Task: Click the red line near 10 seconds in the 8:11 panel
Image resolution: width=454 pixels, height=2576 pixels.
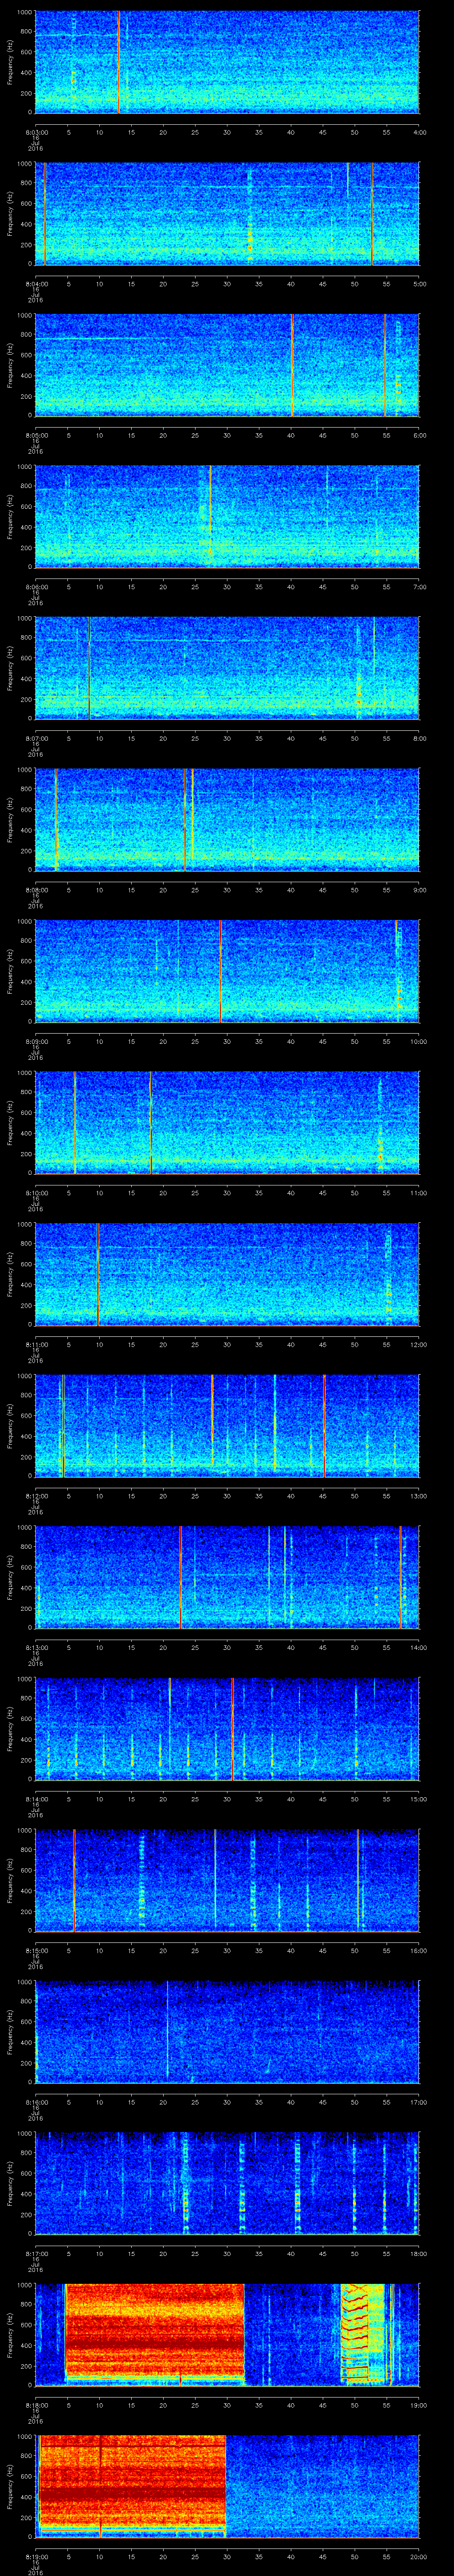Action: click(98, 1274)
